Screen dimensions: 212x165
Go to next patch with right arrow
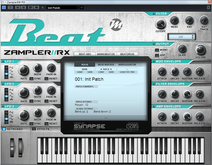tap(111, 69)
